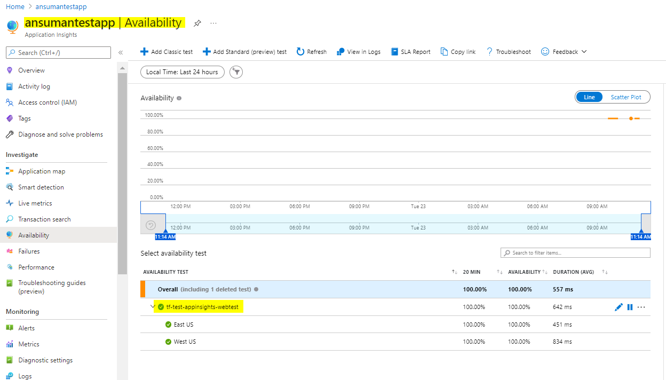This screenshot has height=380, width=666.
Task: Open the SLA Report
Action: point(411,52)
